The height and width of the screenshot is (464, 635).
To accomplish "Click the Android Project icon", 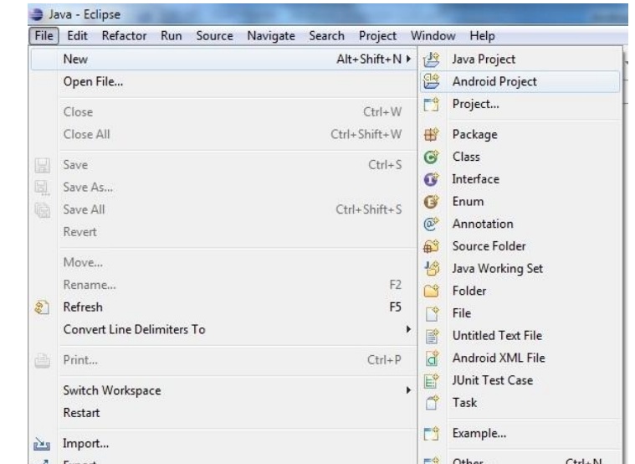I will pyautogui.click(x=431, y=81).
